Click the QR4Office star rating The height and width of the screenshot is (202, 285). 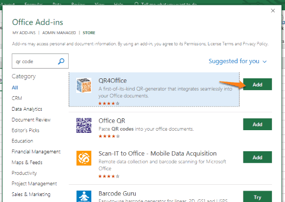tap(109, 104)
